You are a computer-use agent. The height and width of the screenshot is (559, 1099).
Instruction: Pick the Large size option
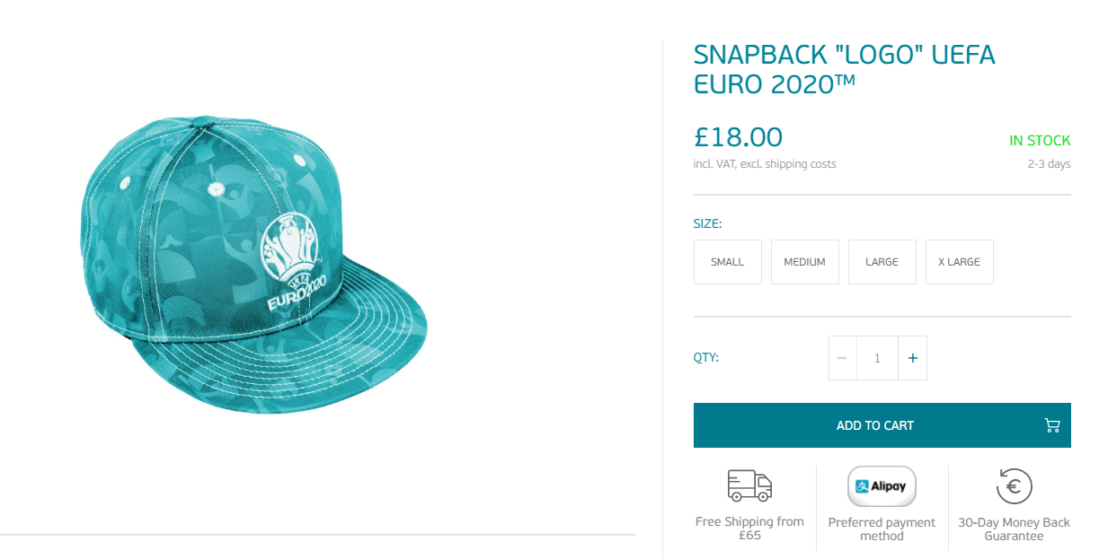pyautogui.click(x=882, y=262)
